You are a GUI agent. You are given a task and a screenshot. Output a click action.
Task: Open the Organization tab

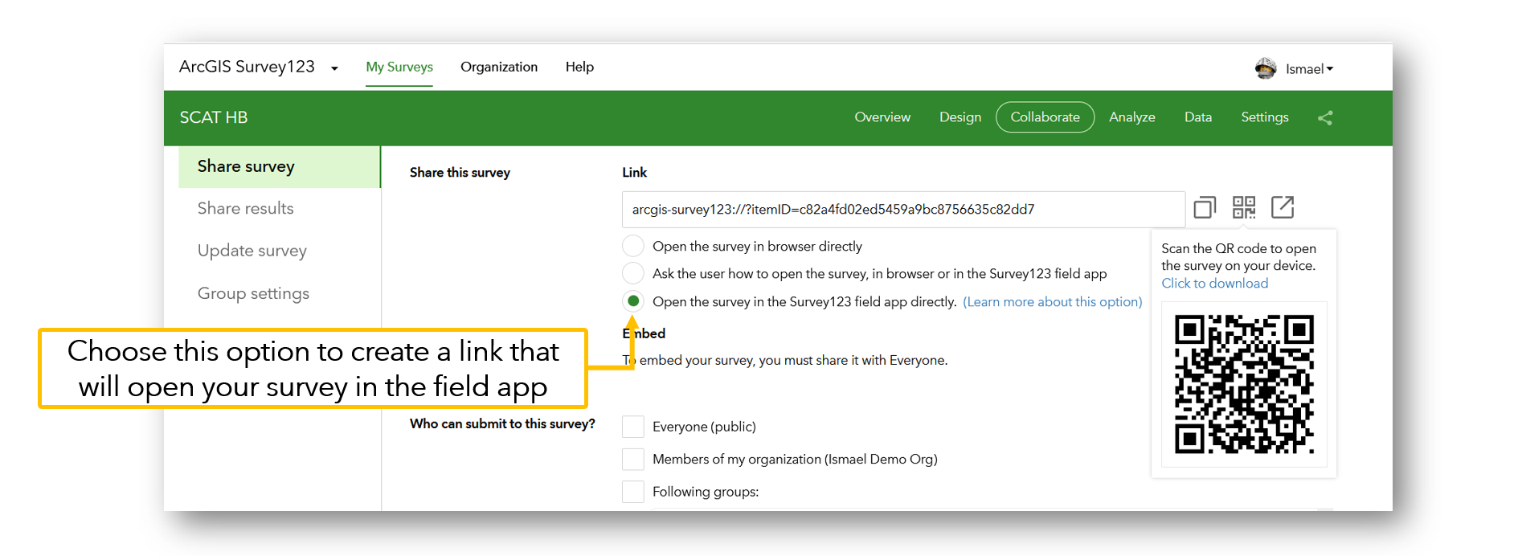[x=499, y=67]
